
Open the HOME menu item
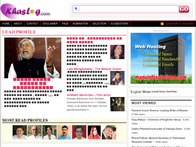(6, 24)
